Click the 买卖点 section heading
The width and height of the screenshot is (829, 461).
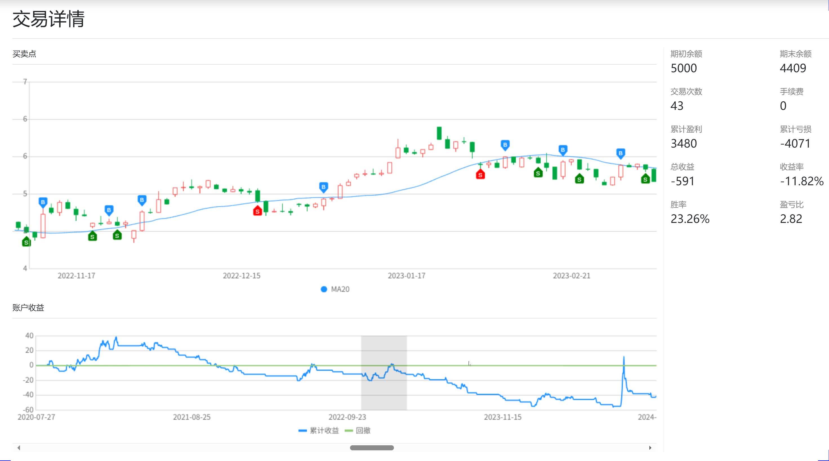pyautogui.click(x=24, y=54)
